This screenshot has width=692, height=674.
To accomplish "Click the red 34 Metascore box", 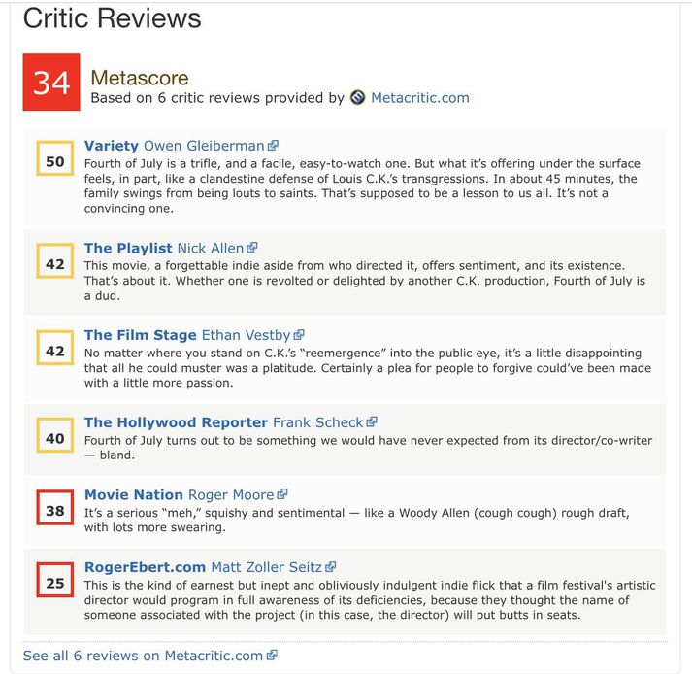I will point(51,83).
